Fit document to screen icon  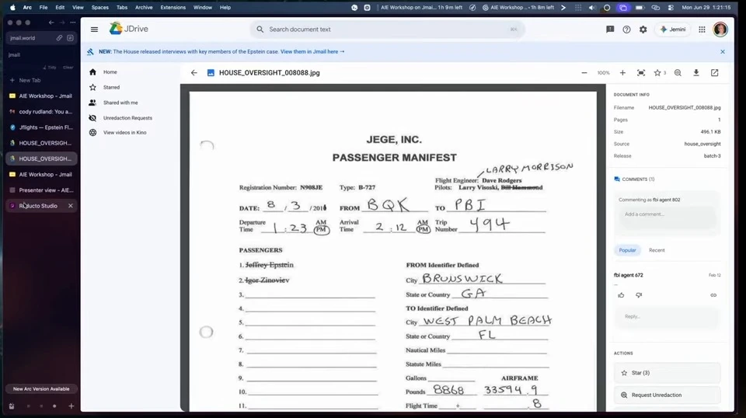point(641,73)
